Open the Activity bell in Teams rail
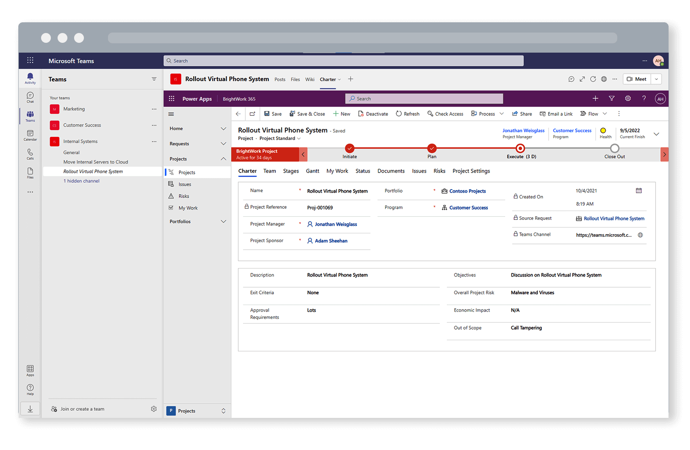This screenshot has width=690, height=450. coord(30,78)
